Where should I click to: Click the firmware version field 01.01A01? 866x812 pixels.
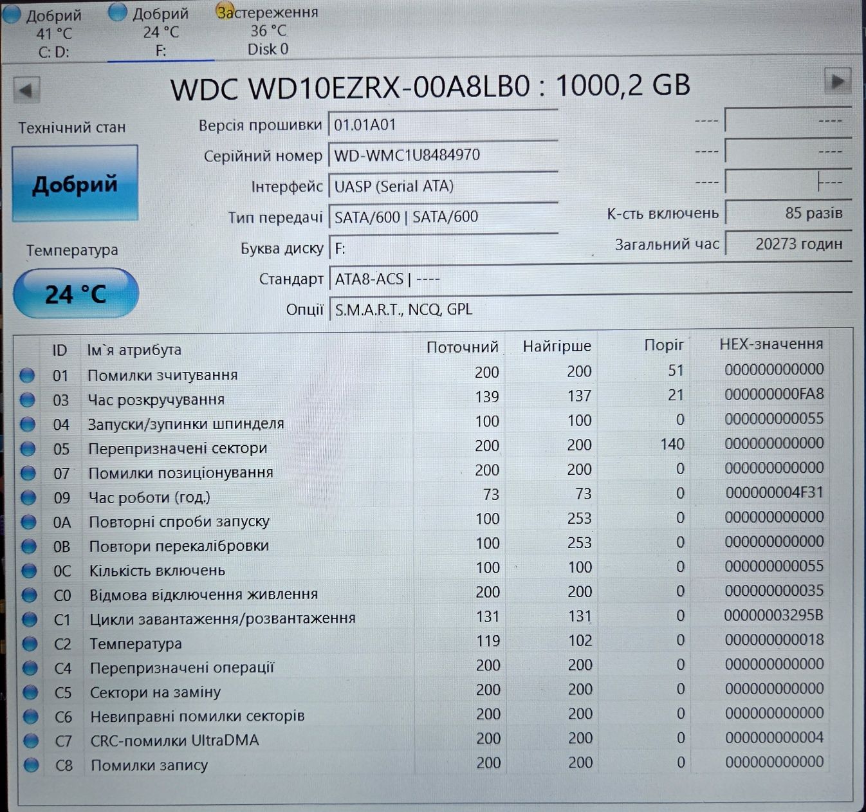[x=443, y=124]
